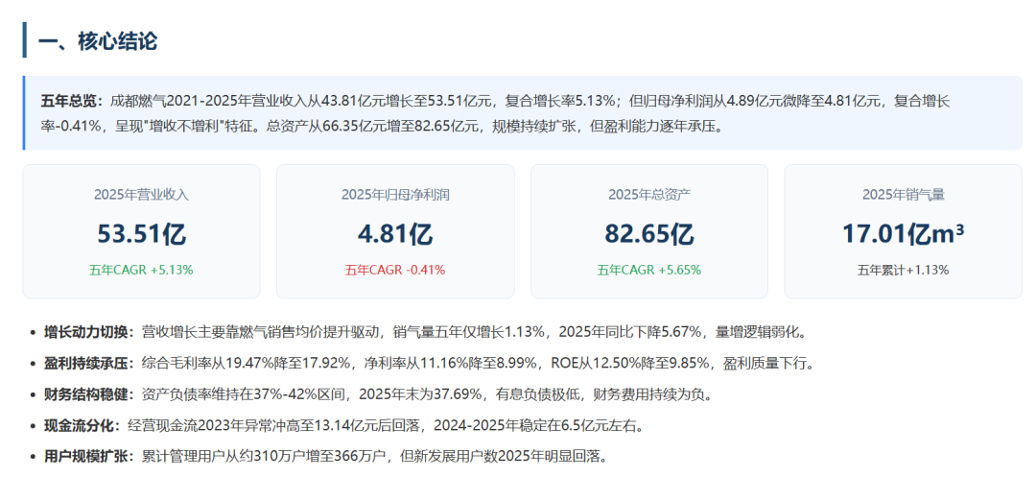1036x500 pixels.
Task: Click the blue bar beside 核心结论 title
Action: pyautogui.click(x=24, y=39)
